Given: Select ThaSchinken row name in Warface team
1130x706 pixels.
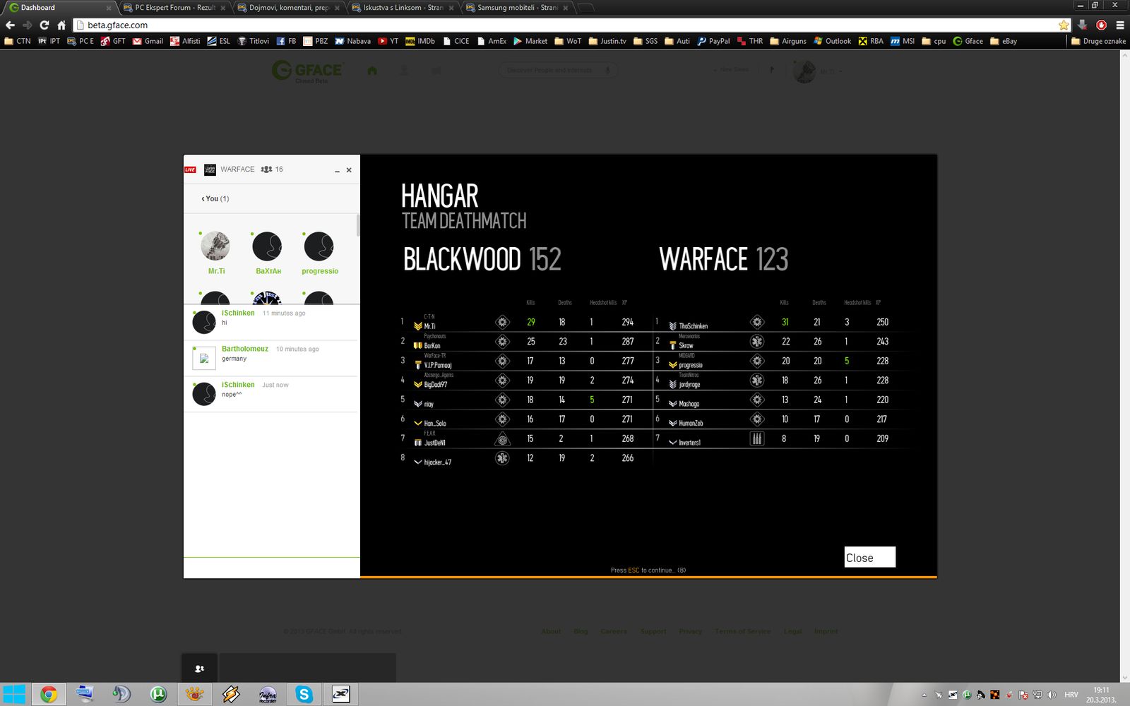Looking at the screenshot, I should tap(693, 325).
